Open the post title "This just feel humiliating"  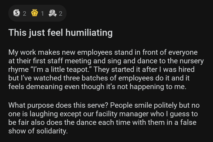click(x=60, y=33)
